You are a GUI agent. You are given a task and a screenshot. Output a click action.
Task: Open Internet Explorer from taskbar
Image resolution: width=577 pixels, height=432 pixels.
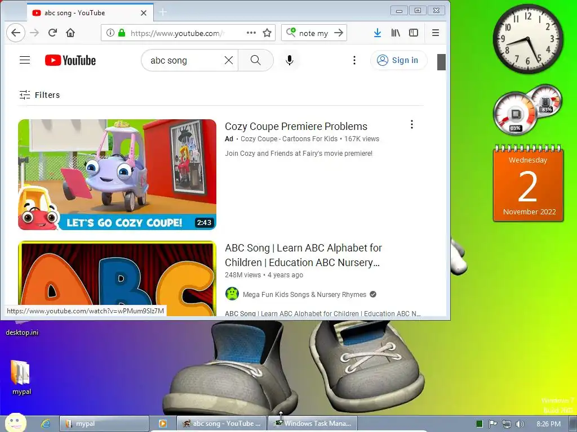pyautogui.click(x=45, y=424)
